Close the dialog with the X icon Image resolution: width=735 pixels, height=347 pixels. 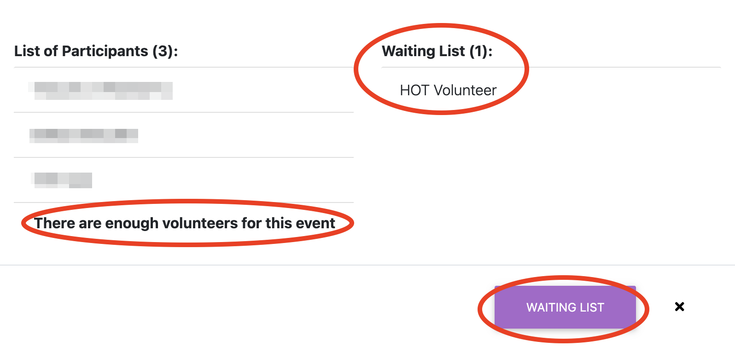point(679,307)
